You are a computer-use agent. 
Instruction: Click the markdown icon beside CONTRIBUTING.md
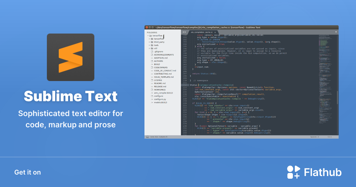coord(152,74)
